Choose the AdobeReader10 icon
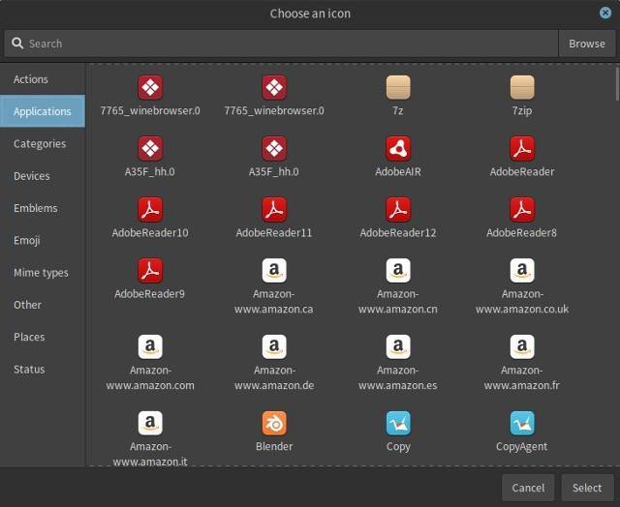 coord(150,210)
